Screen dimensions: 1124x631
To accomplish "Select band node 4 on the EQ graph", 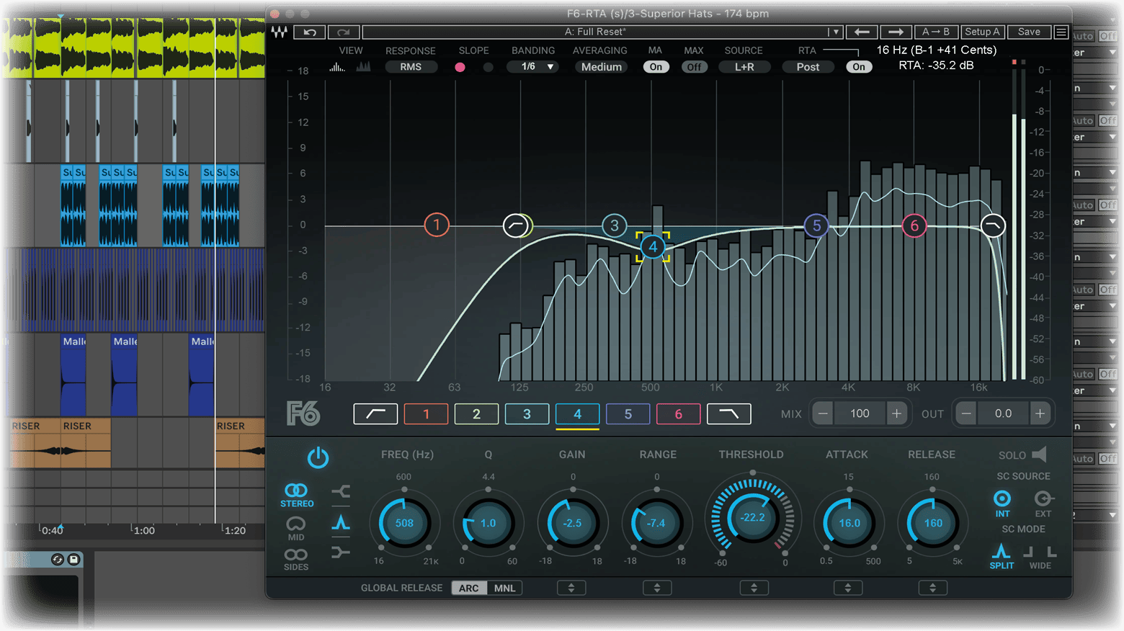I will (653, 247).
